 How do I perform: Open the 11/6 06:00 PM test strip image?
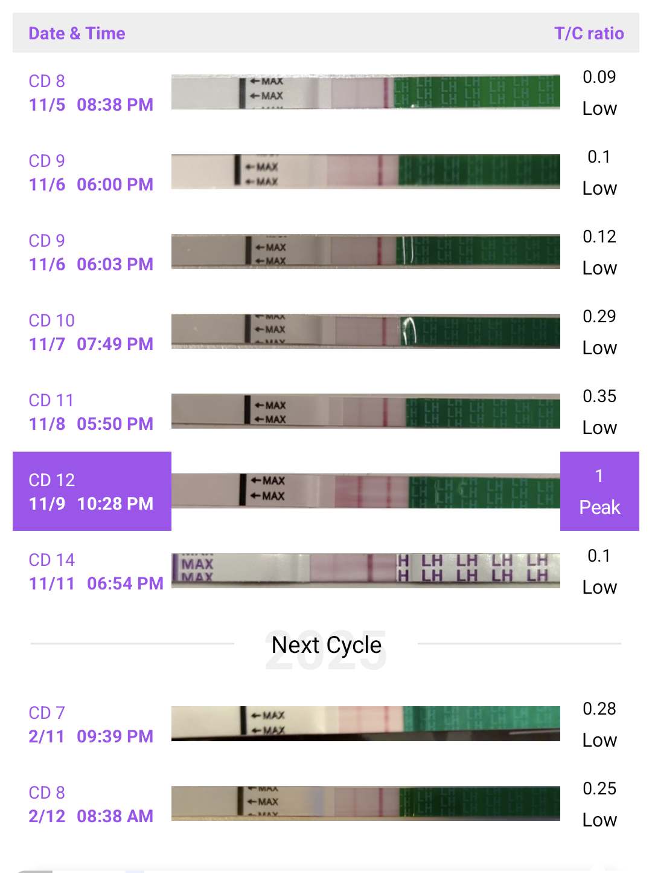tap(365, 172)
